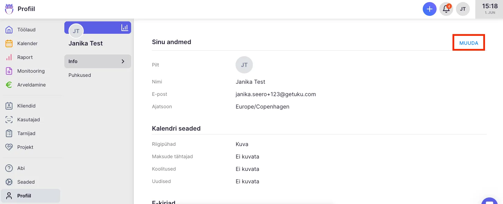Click the Töölaud home icon
503x204 pixels.
(9, 30)
